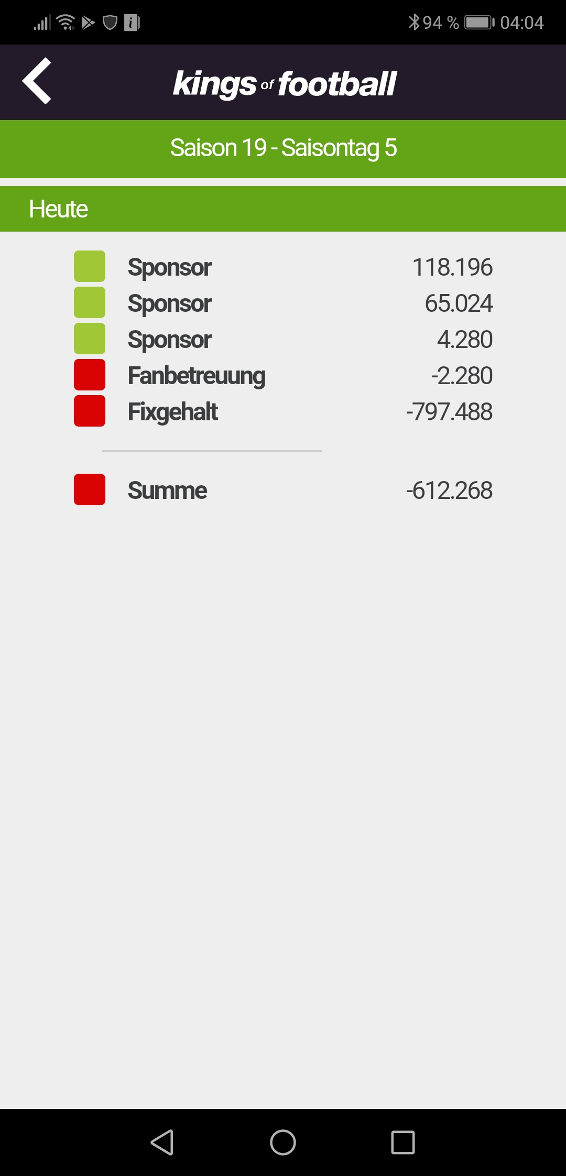Tap the Summe row label
This screenshot has height=1176, width=566.
point(168,491)
